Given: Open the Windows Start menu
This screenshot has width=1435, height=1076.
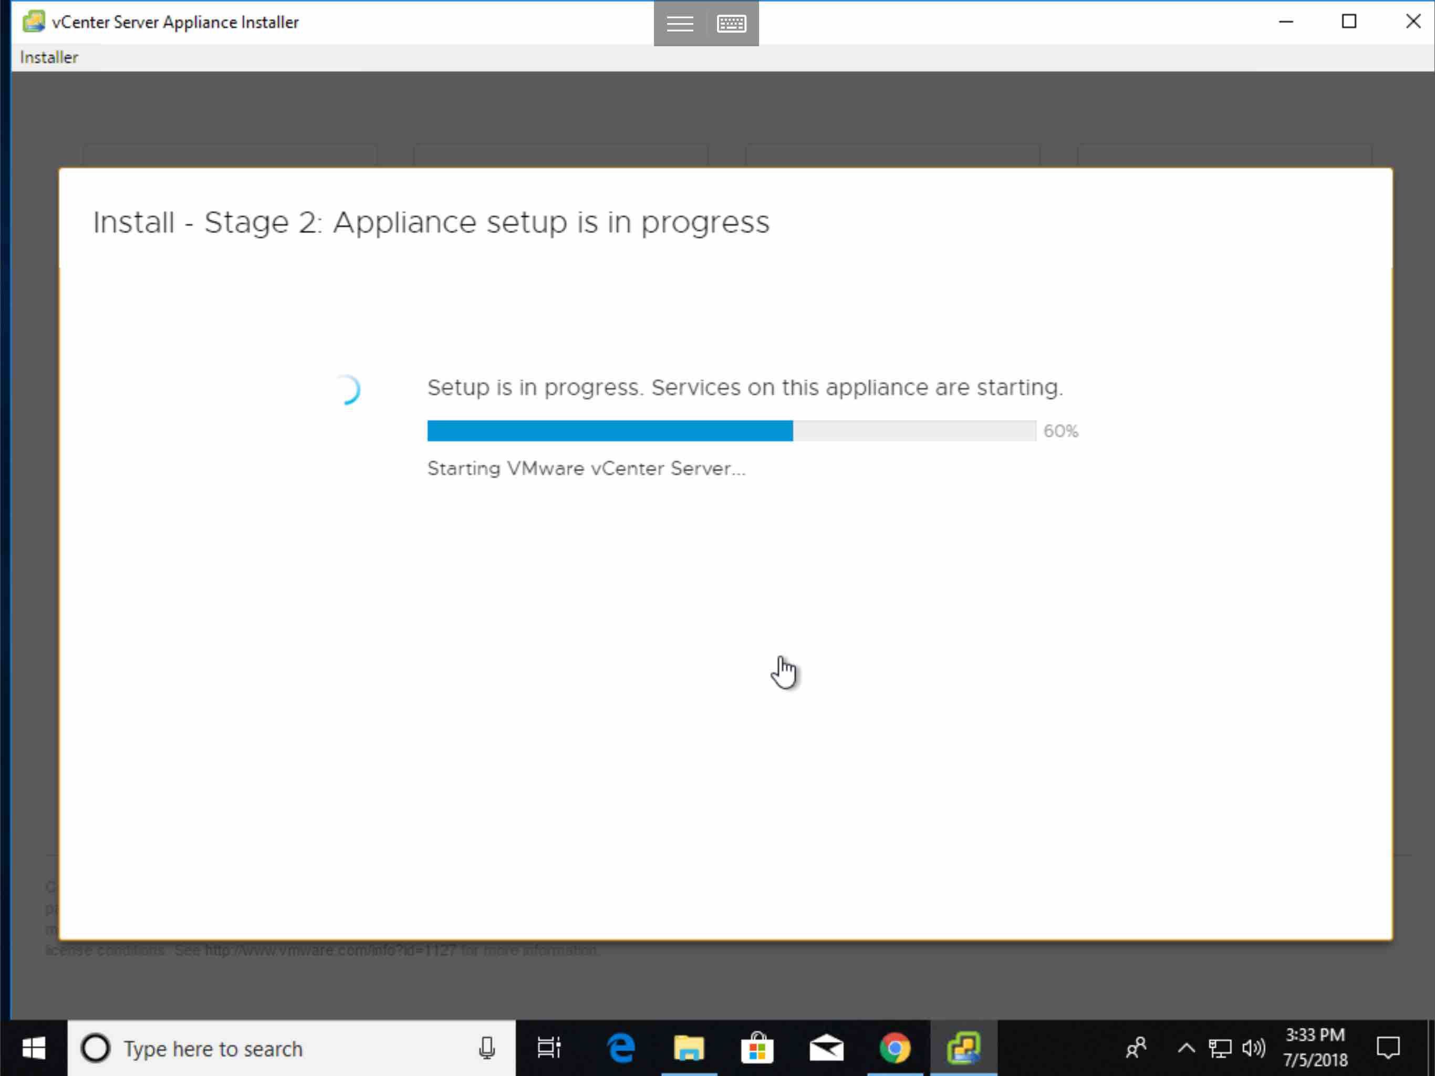Looking at the screenshot, I should (x=34, y=1048).
